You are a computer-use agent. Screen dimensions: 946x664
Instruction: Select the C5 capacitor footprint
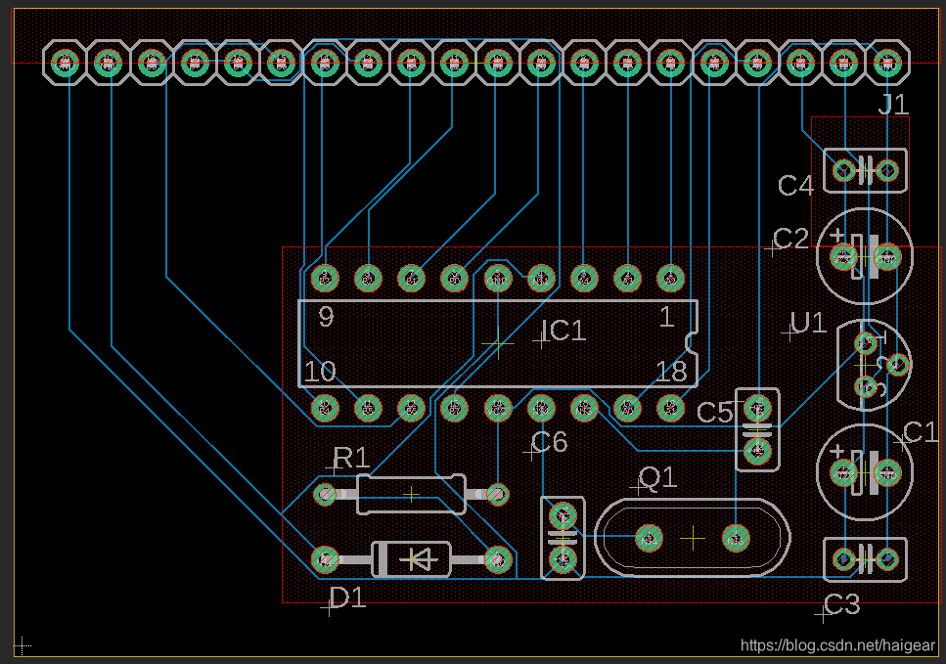tap(756, 428)
